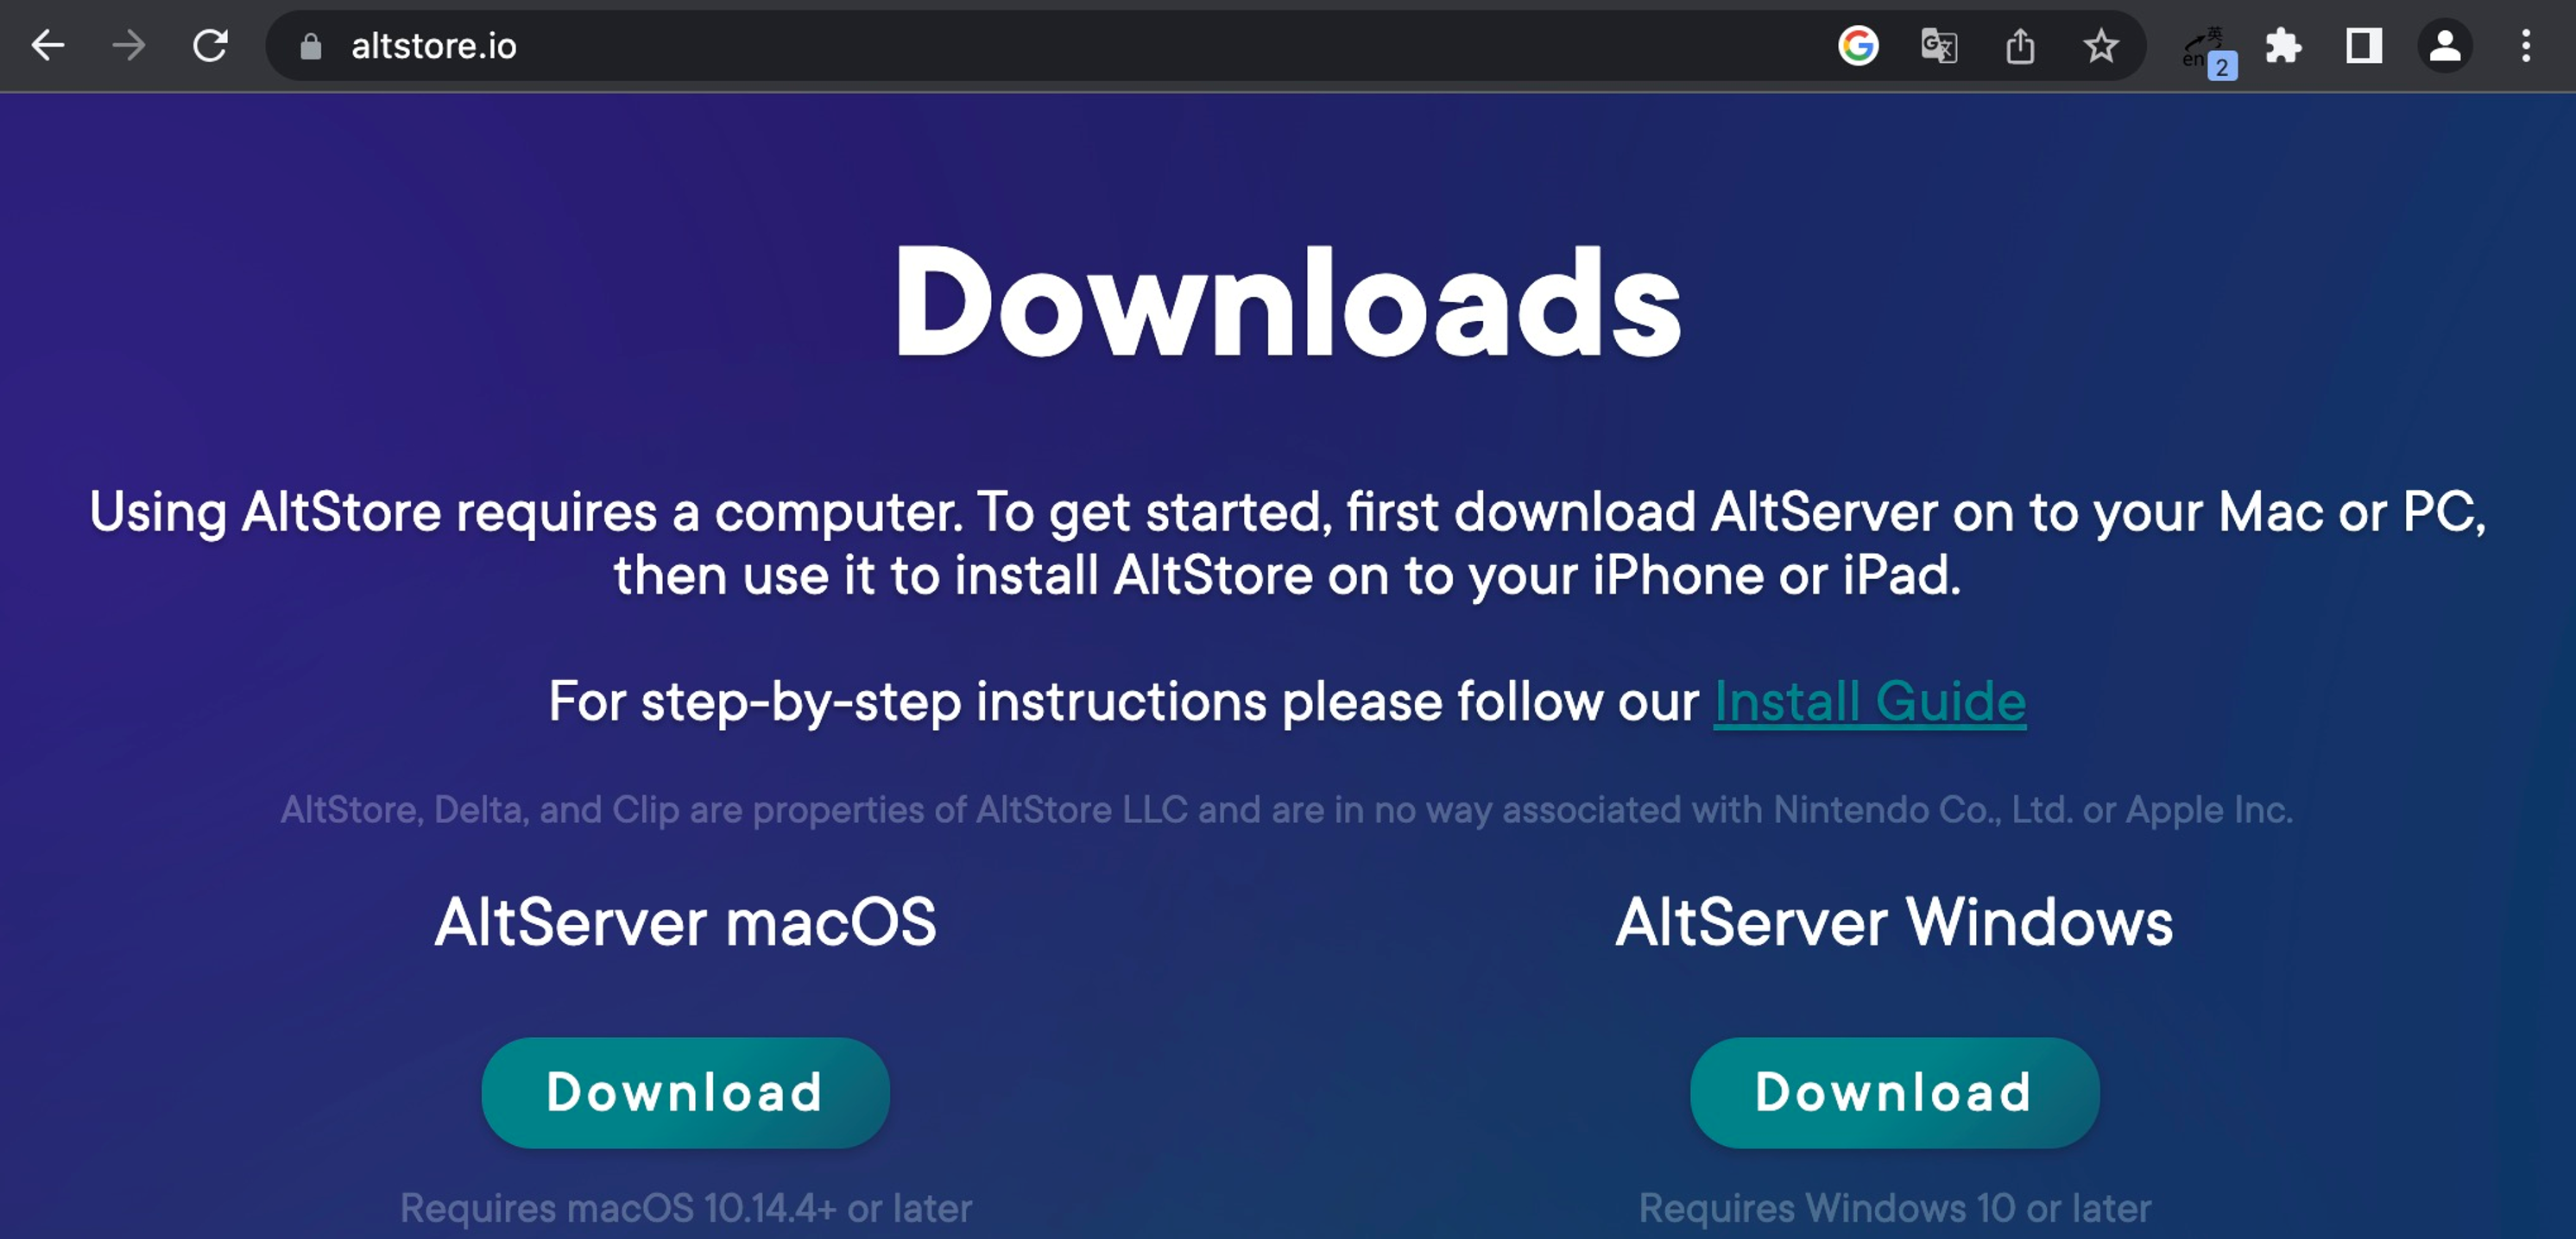This screenshot has width=2576, height=1239.
Task: Click the Tab search or sidebar icon
Action: click(2361, 44)
